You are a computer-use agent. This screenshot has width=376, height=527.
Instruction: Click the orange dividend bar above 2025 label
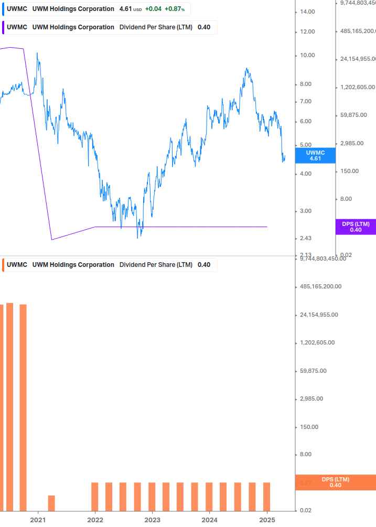click(x=267, y=497)
